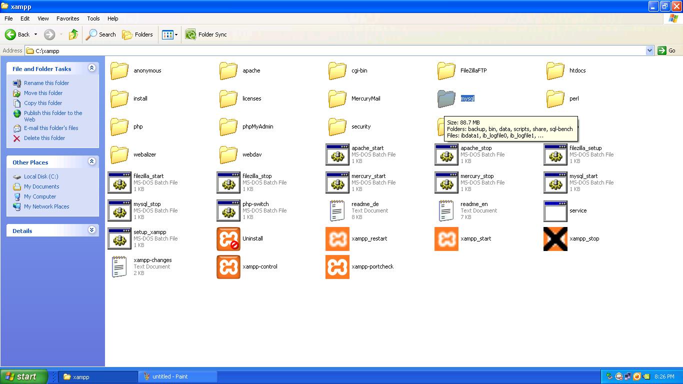The height and width of the screenshot is (384, 683).
Task: Click the Up one level toolbar icon
Action: pos(73,34)
